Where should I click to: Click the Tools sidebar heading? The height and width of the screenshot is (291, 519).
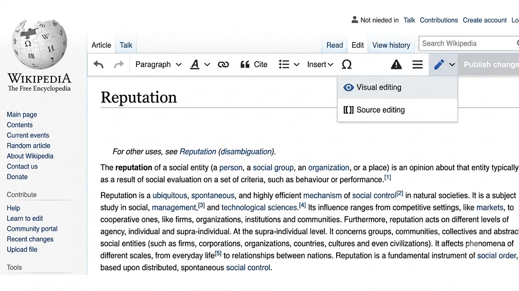(x=14, y=267)
